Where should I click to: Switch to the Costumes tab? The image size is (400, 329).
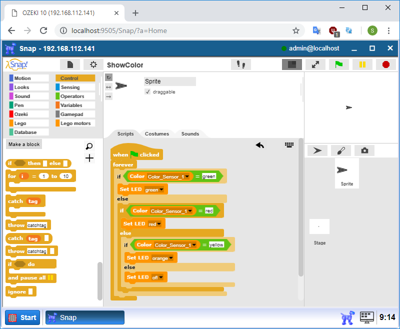pos(157,133)
